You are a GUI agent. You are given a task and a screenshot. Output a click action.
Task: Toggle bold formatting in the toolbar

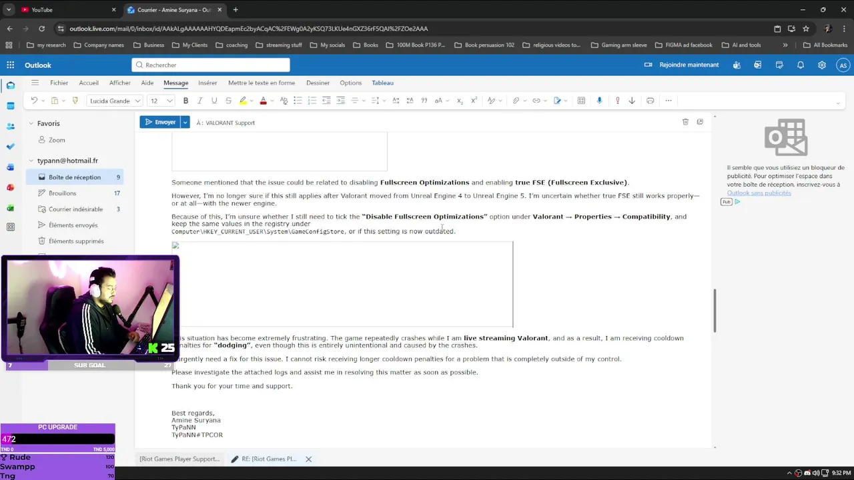click(x=185, y=101)
